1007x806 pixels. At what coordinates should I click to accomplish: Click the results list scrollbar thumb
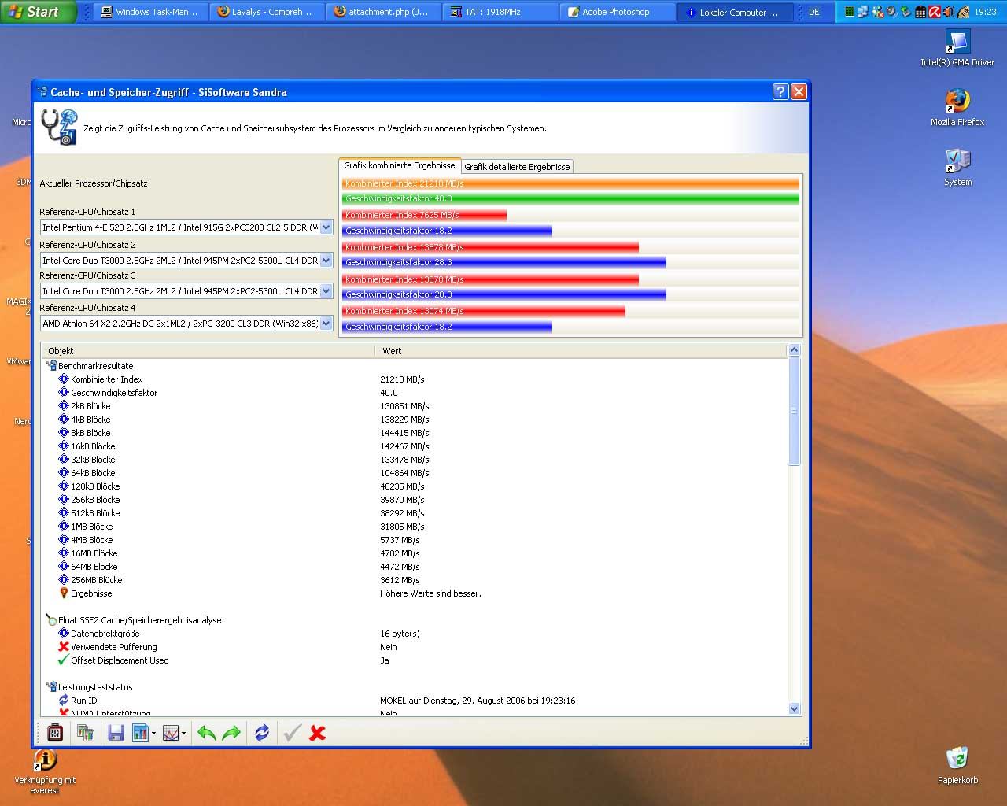click(x=794, y=411)
